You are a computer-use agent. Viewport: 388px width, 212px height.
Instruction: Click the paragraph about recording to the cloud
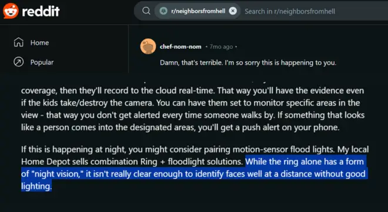pyautogui.click(x=193, y=109)
